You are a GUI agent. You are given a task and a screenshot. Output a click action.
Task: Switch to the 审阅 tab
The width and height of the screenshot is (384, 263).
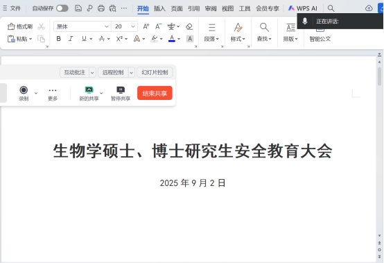pyautogui.click(x=211, y=8)
